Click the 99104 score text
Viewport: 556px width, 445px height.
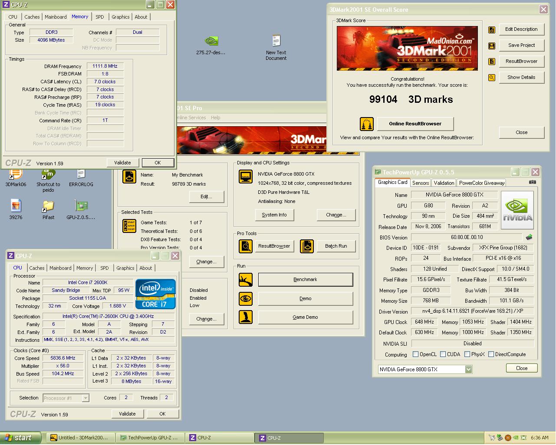click(383, 100)
